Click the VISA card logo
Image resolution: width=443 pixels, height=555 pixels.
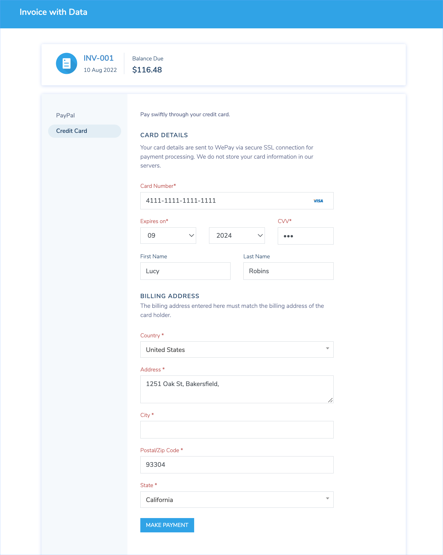click(318, 201)
